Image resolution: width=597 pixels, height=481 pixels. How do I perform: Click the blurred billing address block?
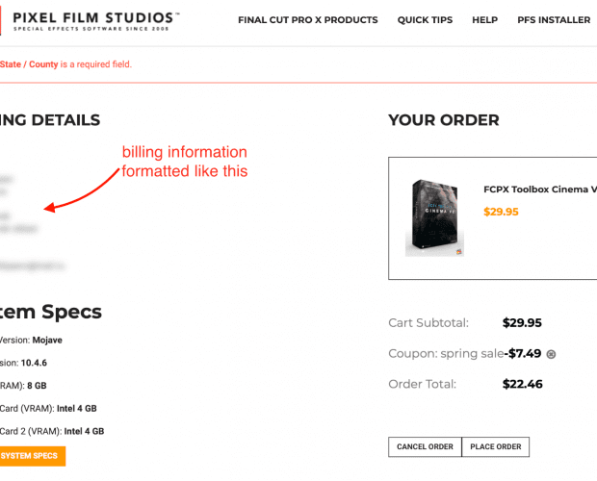19,203
